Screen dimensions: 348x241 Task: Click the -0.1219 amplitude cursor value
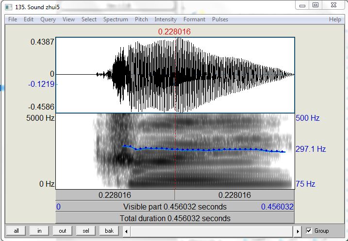[41, 84]
